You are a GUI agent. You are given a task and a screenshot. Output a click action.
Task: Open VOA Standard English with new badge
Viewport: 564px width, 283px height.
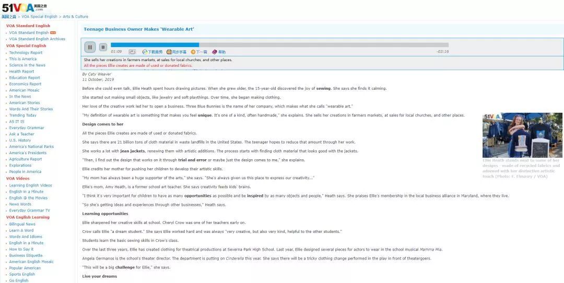point(29,33)
